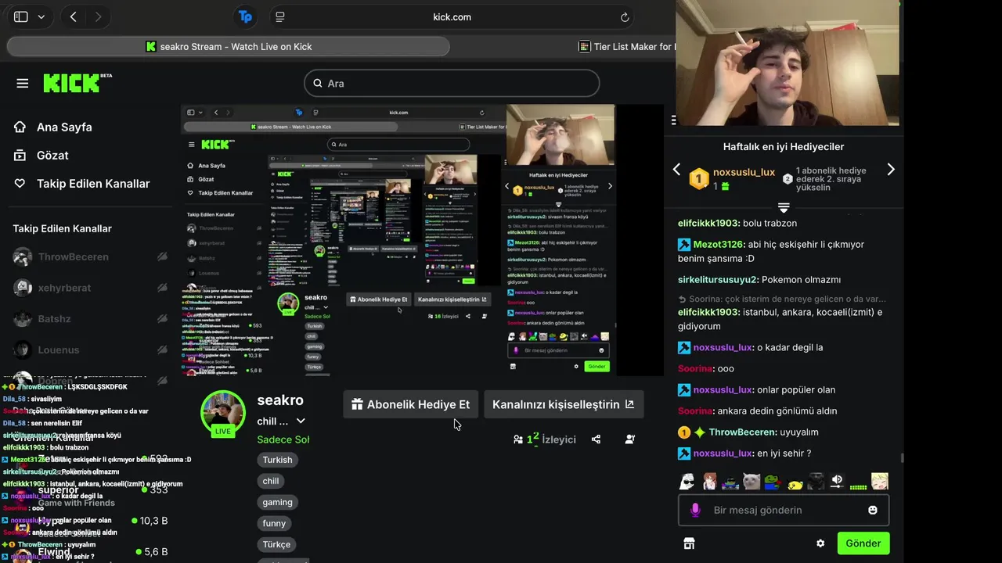
Task: Expand the chill stream title chevron
Action: [301, 421]
